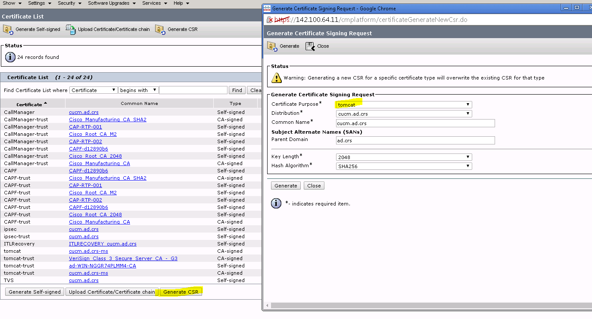Open Security menu
The image size is (592, 319).
point(70,3)
